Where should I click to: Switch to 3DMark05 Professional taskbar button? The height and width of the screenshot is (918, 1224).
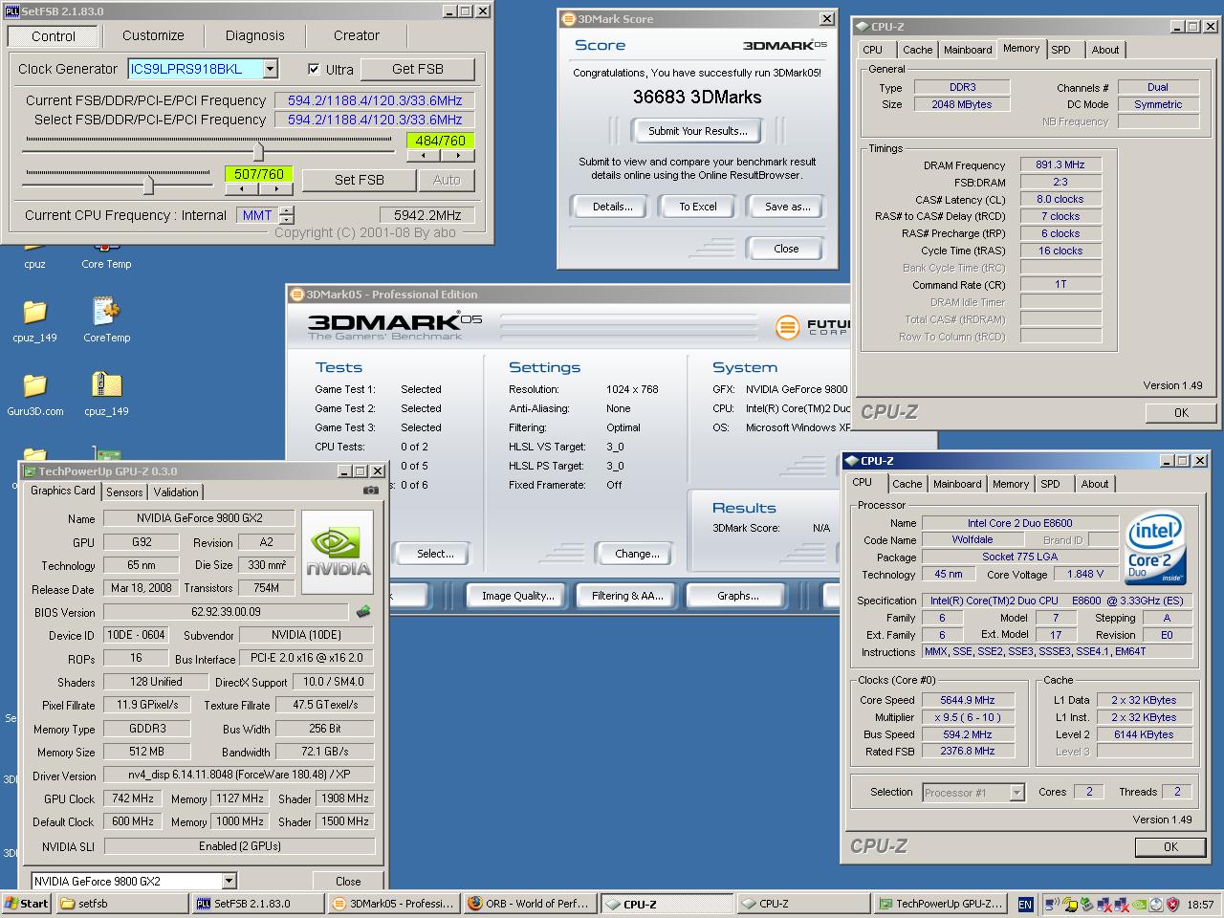click(394, 903)
